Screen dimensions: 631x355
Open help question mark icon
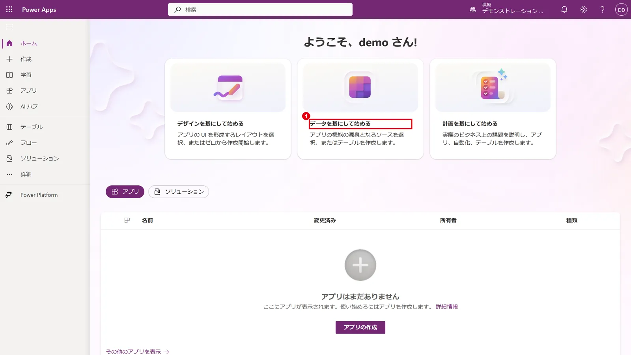coord(602,9)
